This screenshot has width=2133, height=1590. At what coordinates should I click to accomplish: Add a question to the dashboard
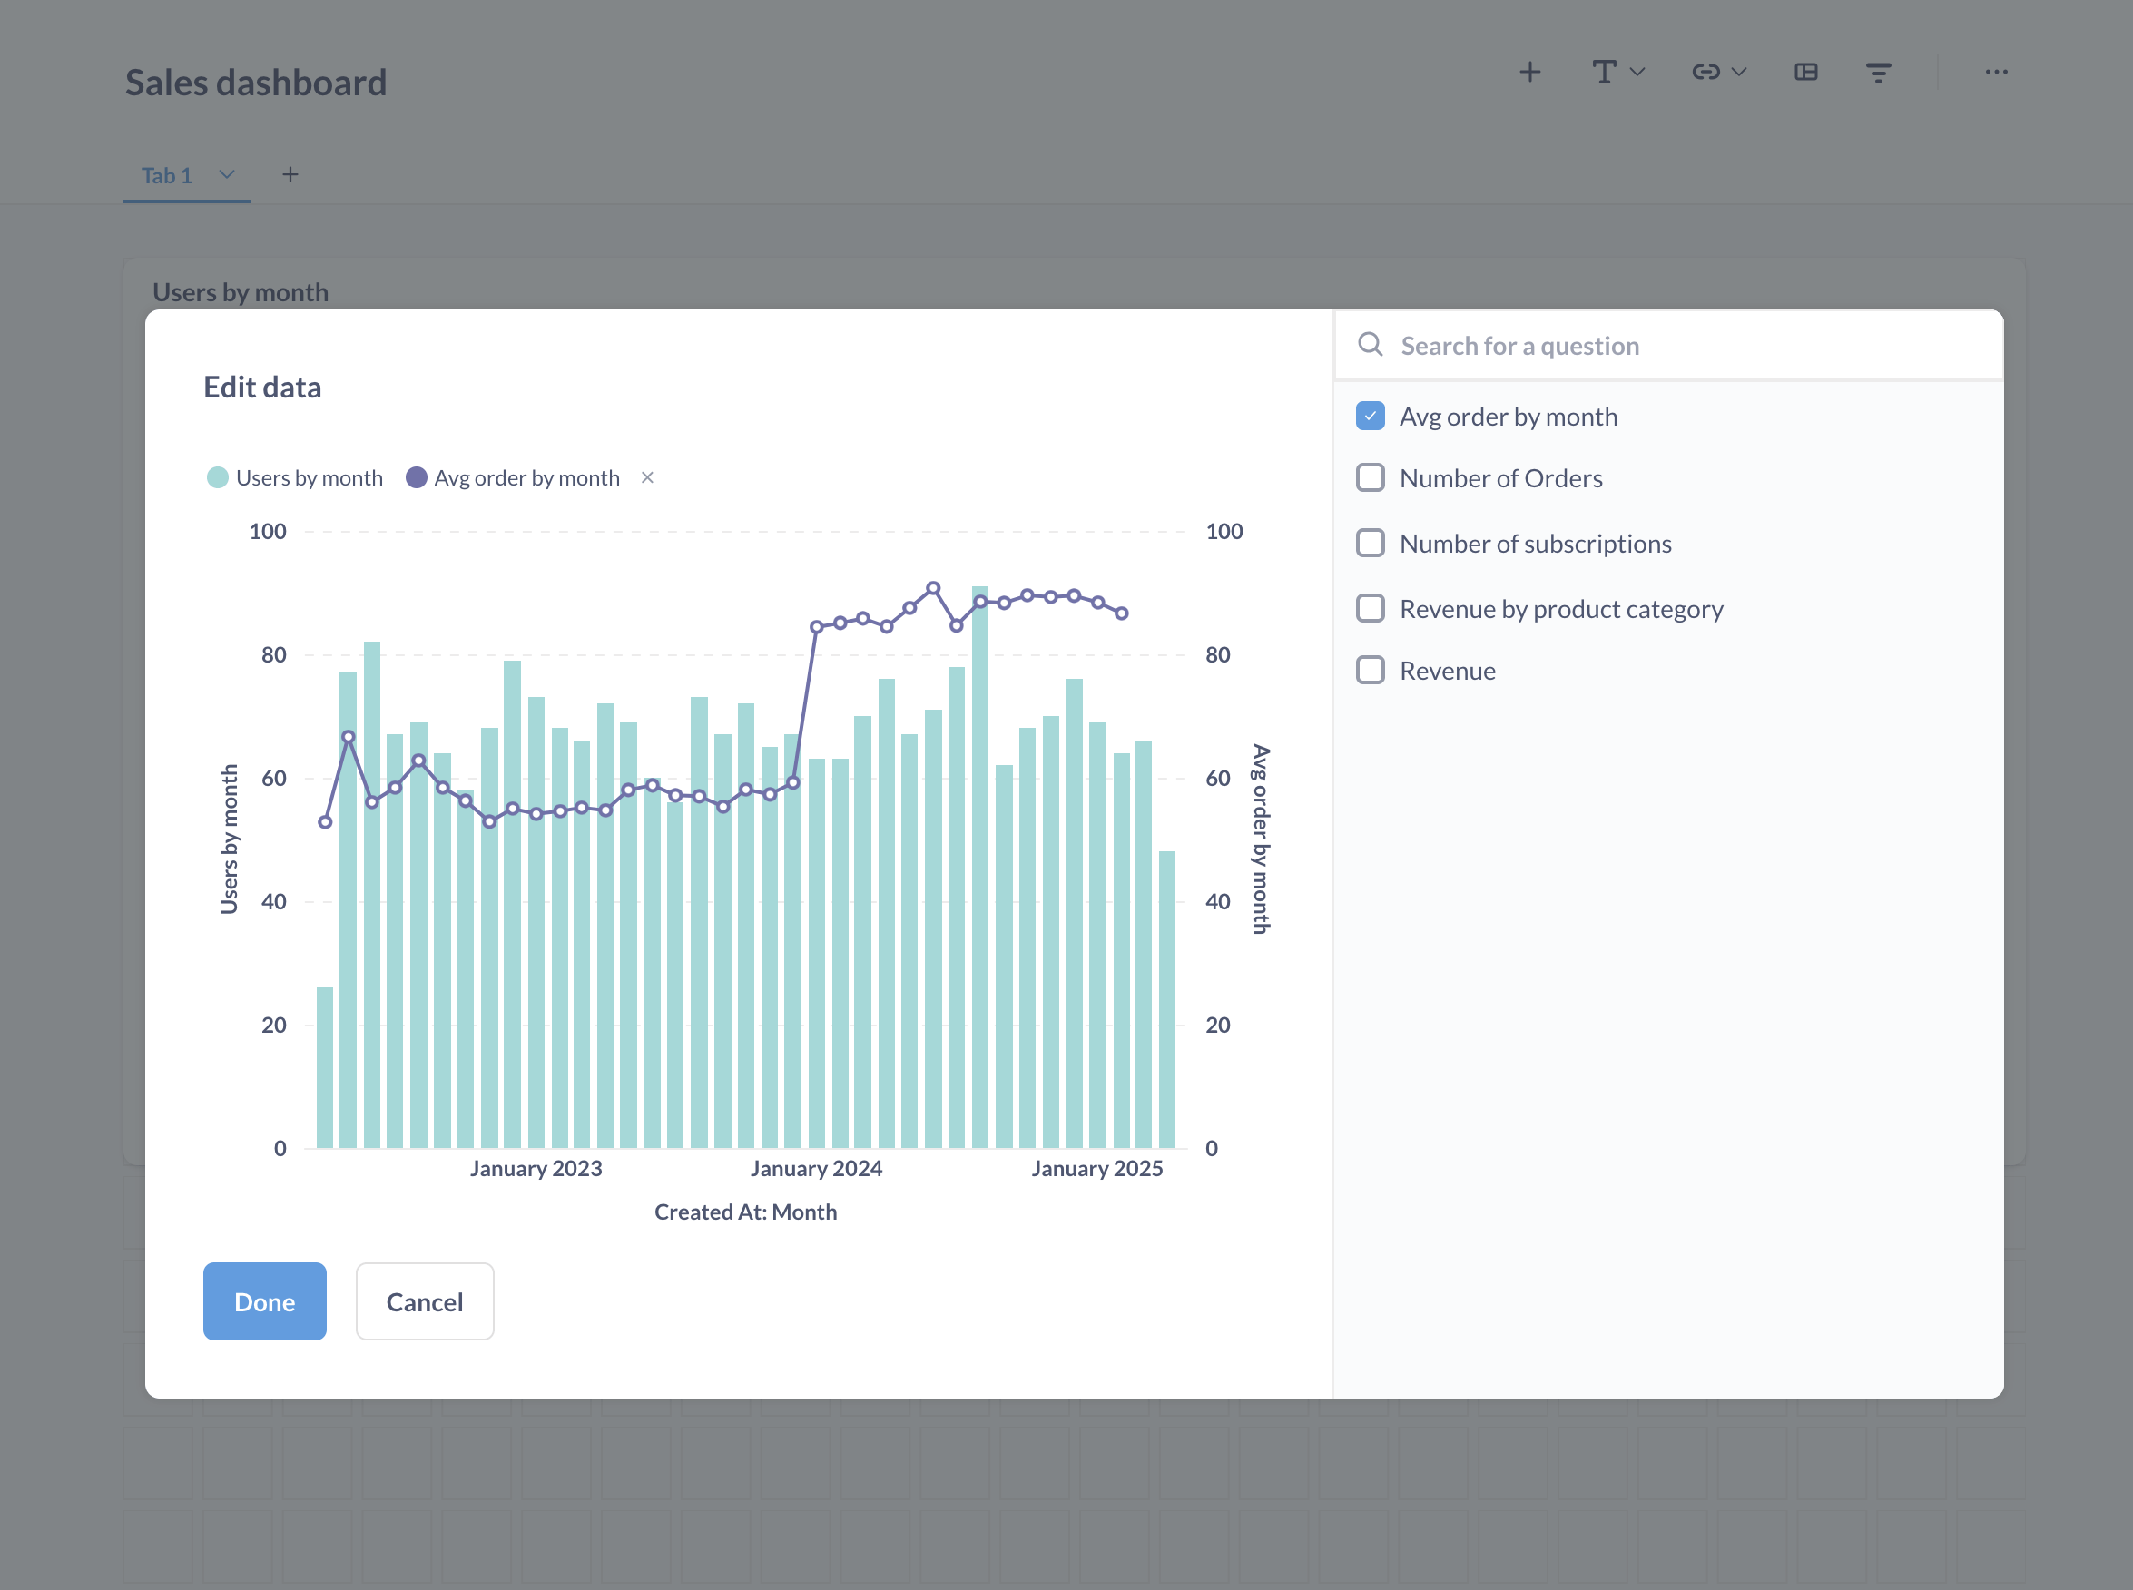pyautogui.click(x=1530, y=71)
